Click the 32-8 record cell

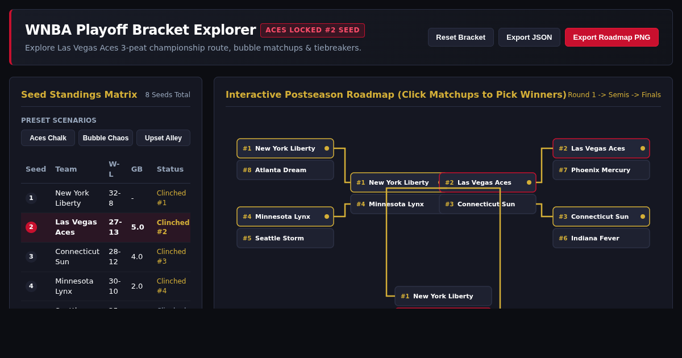[115, 198]
